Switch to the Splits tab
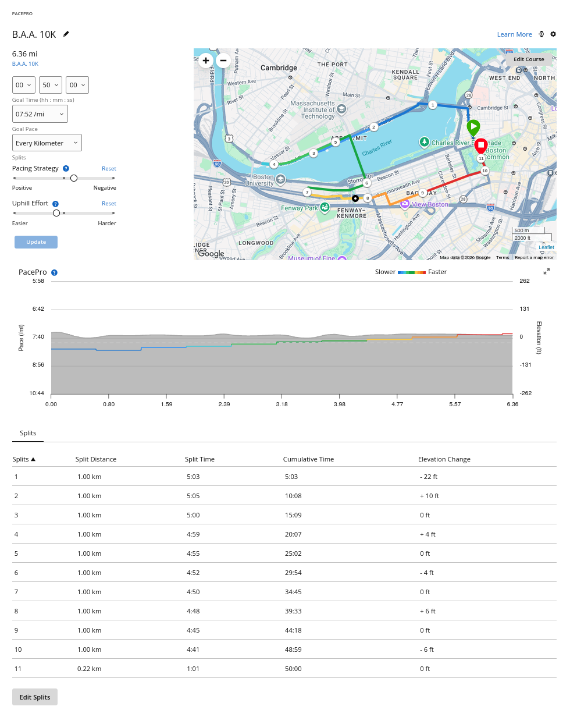 tap(28, 434)
